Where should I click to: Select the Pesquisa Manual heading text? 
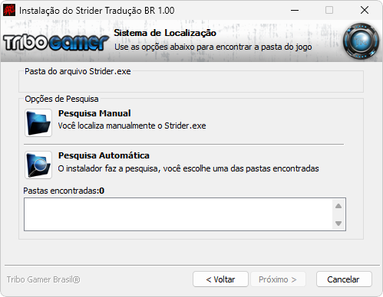pos(94,113)
